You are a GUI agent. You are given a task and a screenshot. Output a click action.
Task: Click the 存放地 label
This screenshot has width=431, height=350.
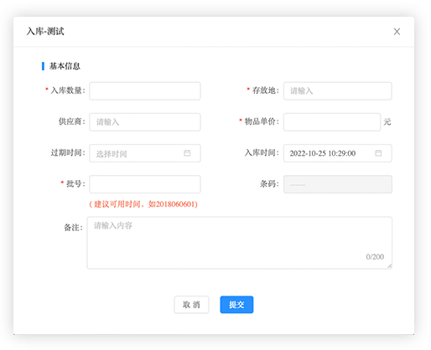point(265,90)
